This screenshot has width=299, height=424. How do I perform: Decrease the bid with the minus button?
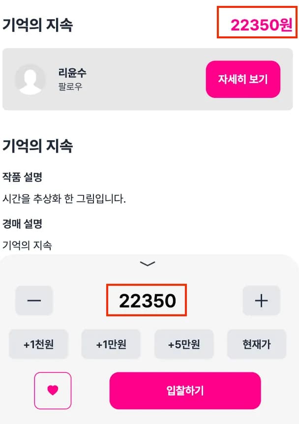click(x=34, y=301)
